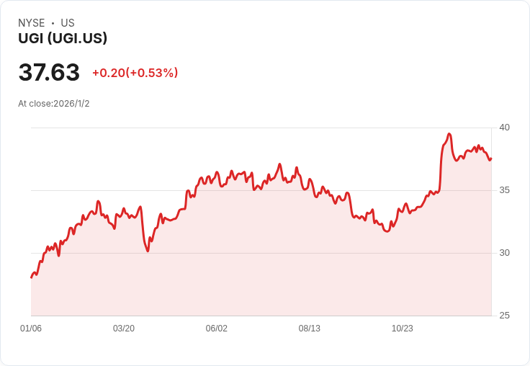Click the 06/02 date axis label
The width and height of the screenshot is (530, 366).
click(216, 328)
